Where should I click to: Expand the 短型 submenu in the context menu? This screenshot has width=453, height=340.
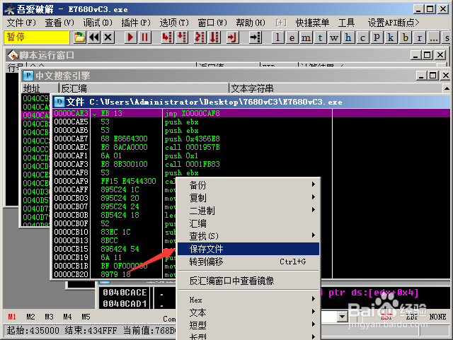pyautogui.click(x=248, y=325)
